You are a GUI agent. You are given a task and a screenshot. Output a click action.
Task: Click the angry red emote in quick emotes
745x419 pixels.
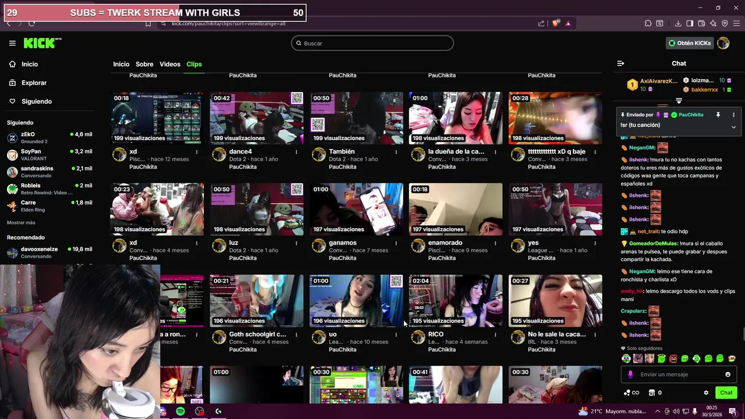pos(673,358)
